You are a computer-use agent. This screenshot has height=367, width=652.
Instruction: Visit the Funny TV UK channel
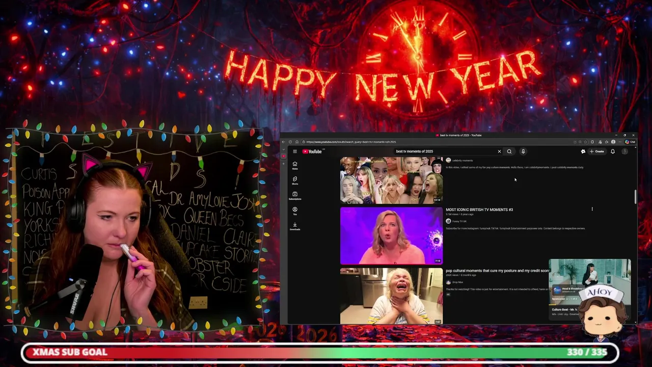coord(459,221)
